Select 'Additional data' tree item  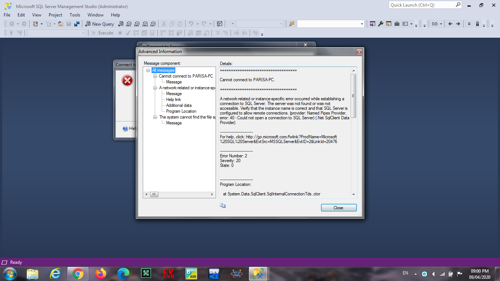[x=179, y=105]
